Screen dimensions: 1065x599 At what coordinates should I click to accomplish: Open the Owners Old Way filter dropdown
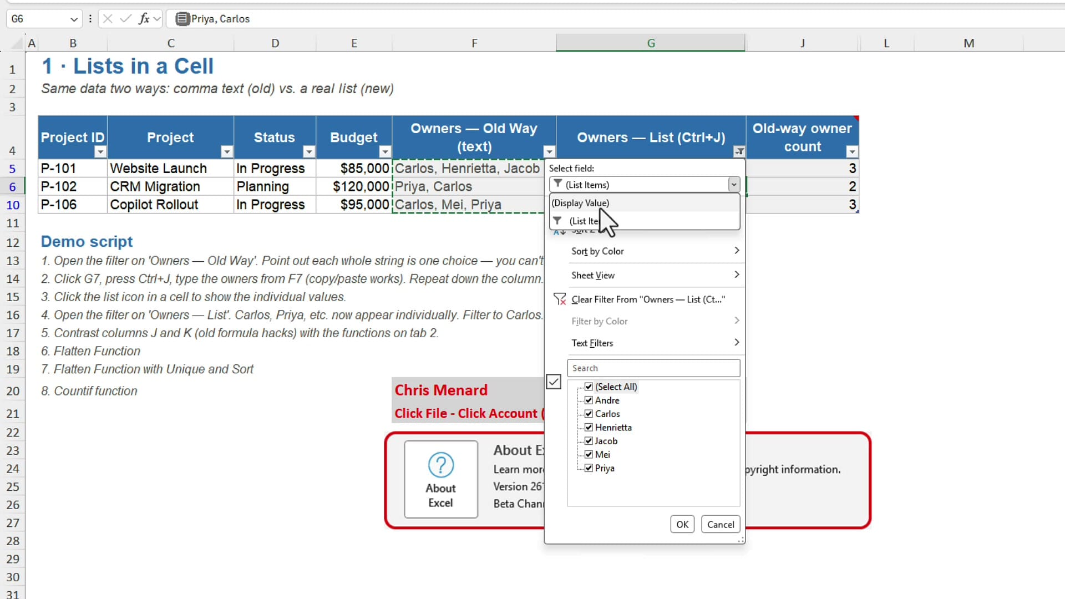pos(549,151)
